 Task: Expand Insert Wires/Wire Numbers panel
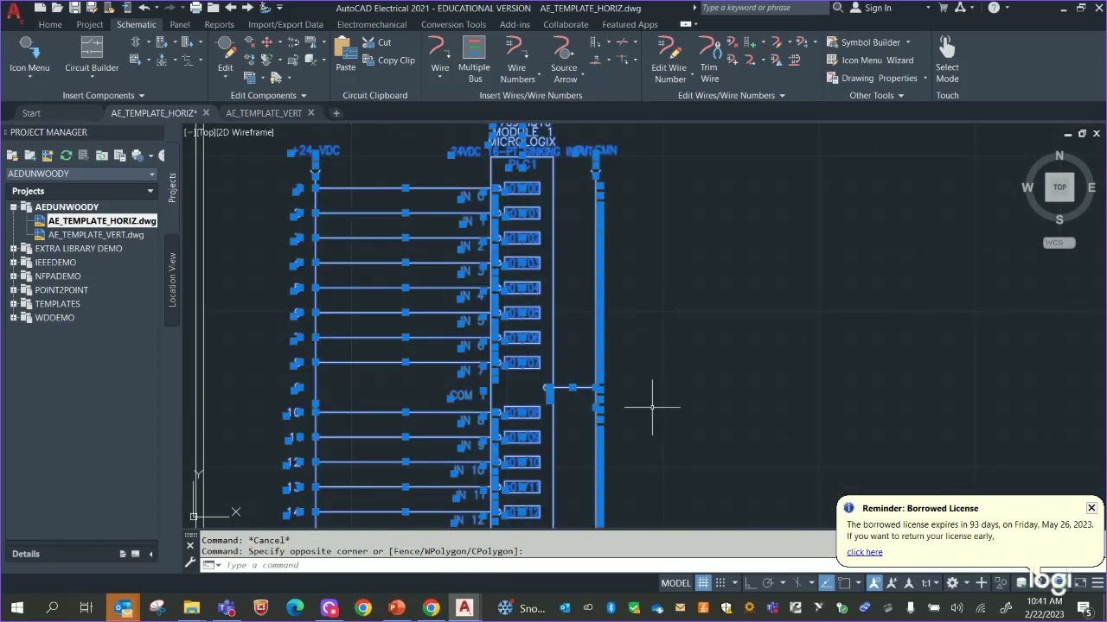point(531,95)
